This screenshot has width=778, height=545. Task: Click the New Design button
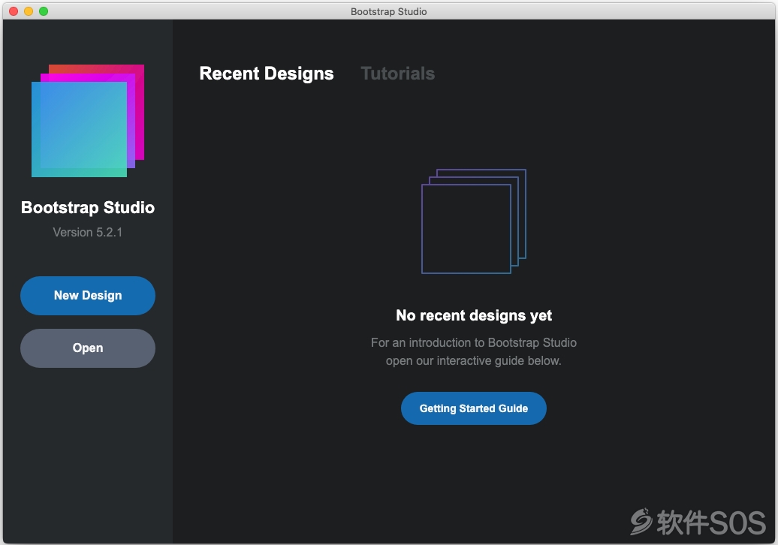[88, 296]
